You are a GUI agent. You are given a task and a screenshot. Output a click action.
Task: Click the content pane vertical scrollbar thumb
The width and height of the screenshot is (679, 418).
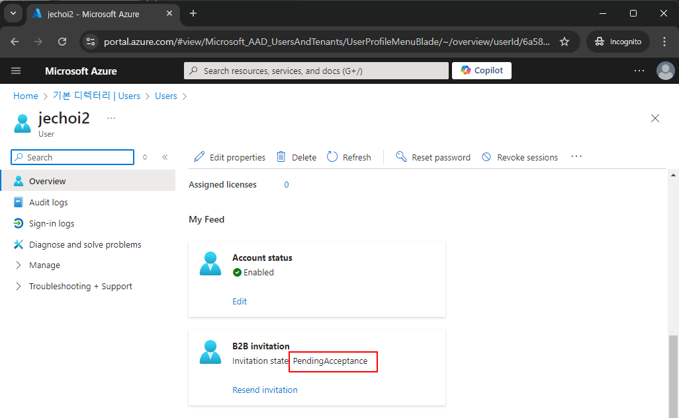(673, 376)
